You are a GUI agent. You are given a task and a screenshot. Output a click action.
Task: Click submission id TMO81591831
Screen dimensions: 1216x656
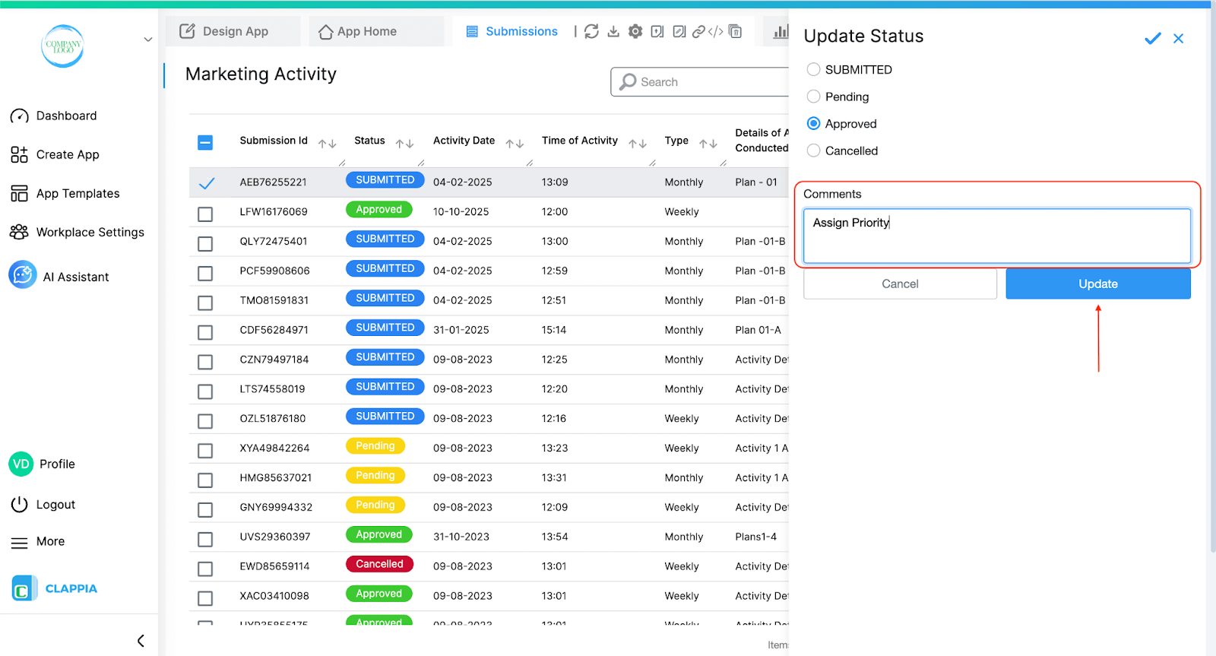274,300
